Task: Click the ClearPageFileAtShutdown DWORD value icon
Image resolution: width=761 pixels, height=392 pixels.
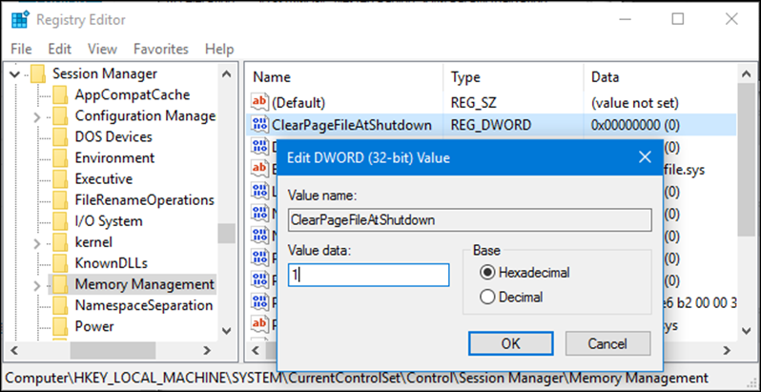Action: pos(259,125)
